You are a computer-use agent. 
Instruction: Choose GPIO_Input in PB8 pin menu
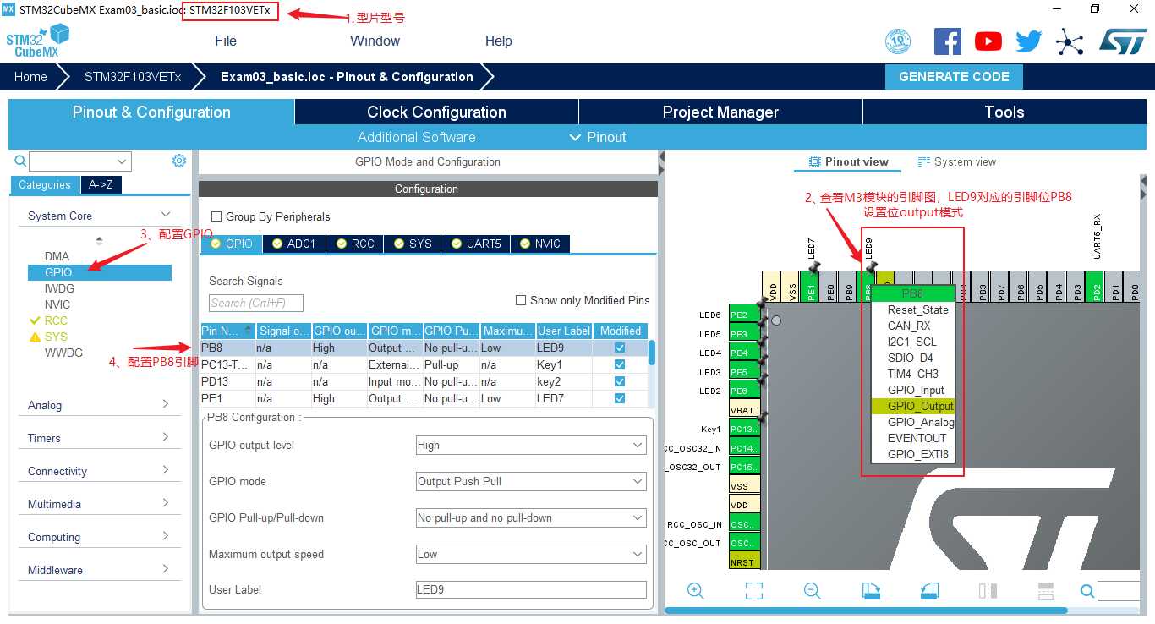916,390
